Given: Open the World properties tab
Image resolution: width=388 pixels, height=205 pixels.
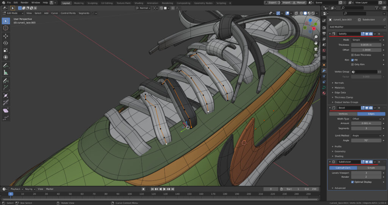Looking at the screenshot, I should click(x=324, y=50).
